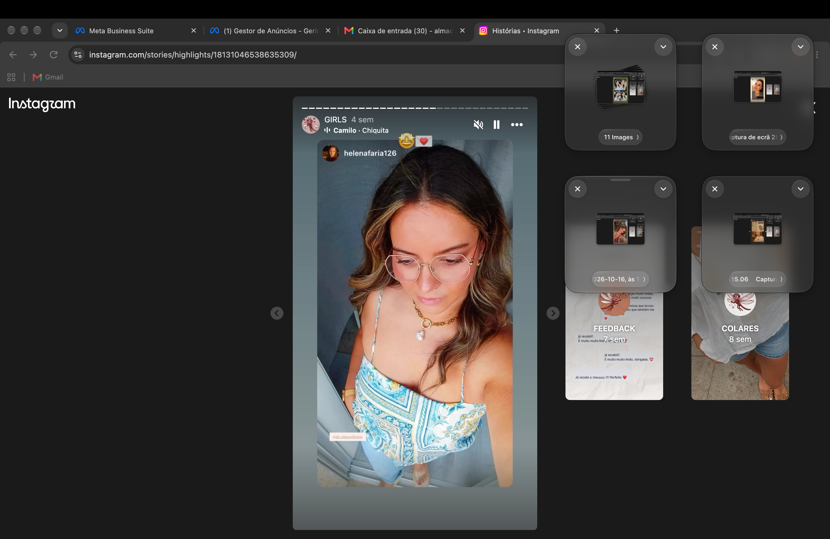Viewport: 830px width, 539px height.
Task: Mute or unmute the story audio
Action: pos(478,124)
